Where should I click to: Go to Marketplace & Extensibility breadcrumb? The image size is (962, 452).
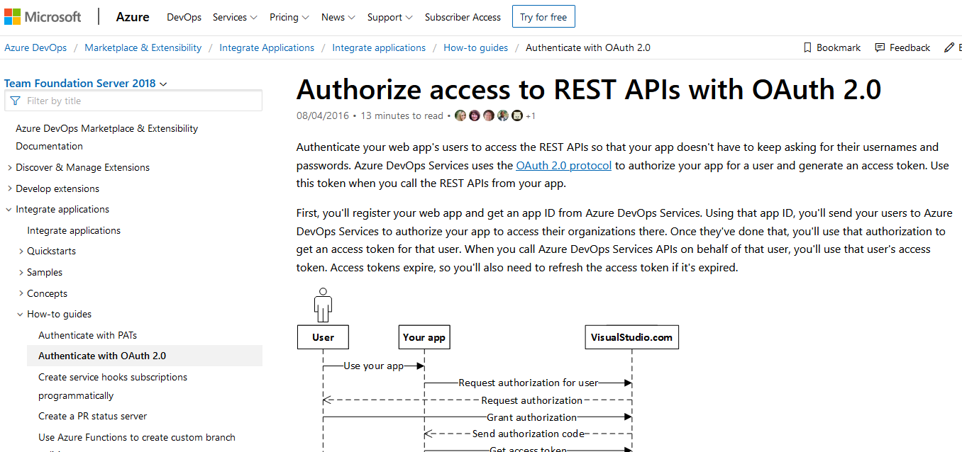[143, 47]
